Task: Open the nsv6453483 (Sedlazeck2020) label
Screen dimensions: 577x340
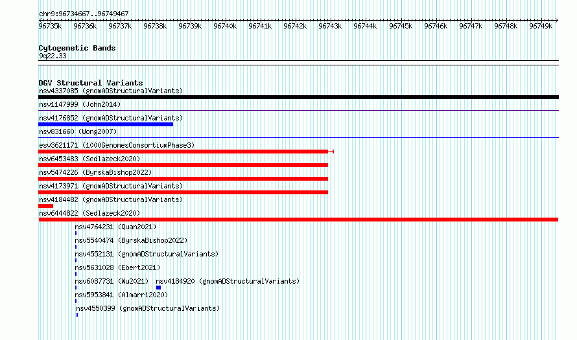Action: [x=89, y=159]
